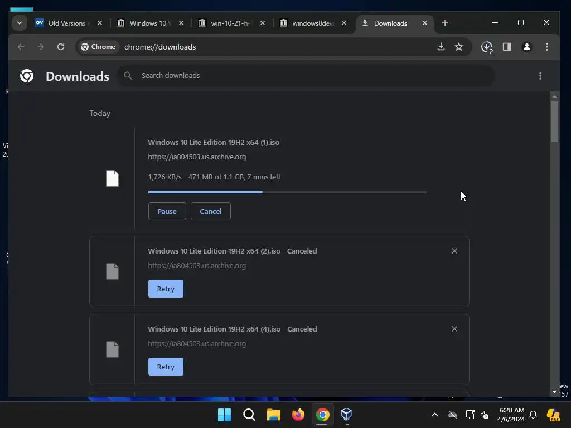Switch to the Old Versions tab
The height and width of the screenshot is (428, 571).
[69, 23]
